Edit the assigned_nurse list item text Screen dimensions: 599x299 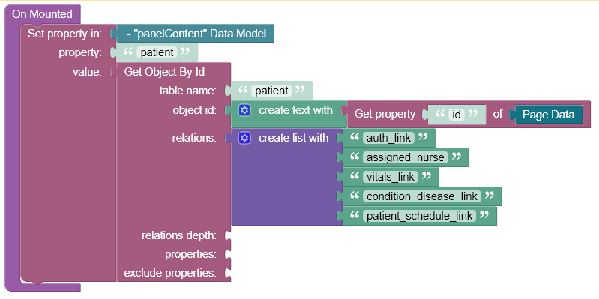click(x=406, y=157)
